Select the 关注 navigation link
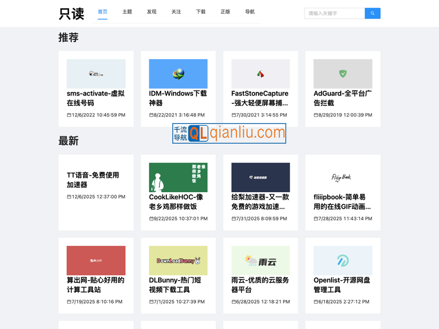Image resolution: width=439 pixels, height=329 pixels. (x=176, y=12)
